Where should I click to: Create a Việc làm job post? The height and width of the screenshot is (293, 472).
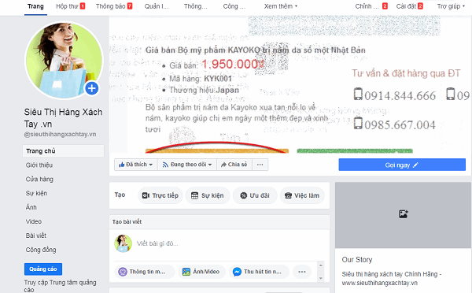click(x=302, y=195)
